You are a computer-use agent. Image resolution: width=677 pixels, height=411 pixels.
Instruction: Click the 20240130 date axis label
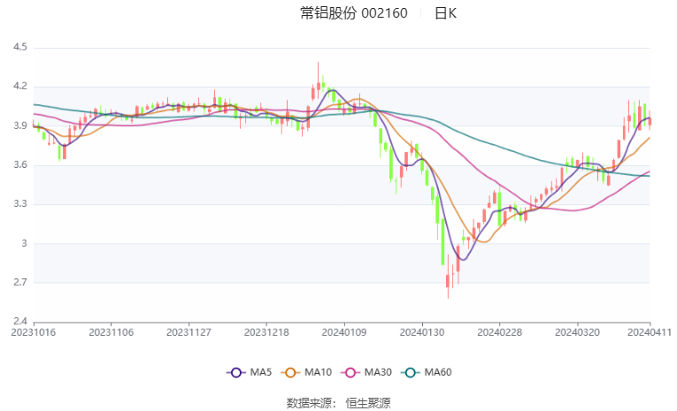point(422,332)
